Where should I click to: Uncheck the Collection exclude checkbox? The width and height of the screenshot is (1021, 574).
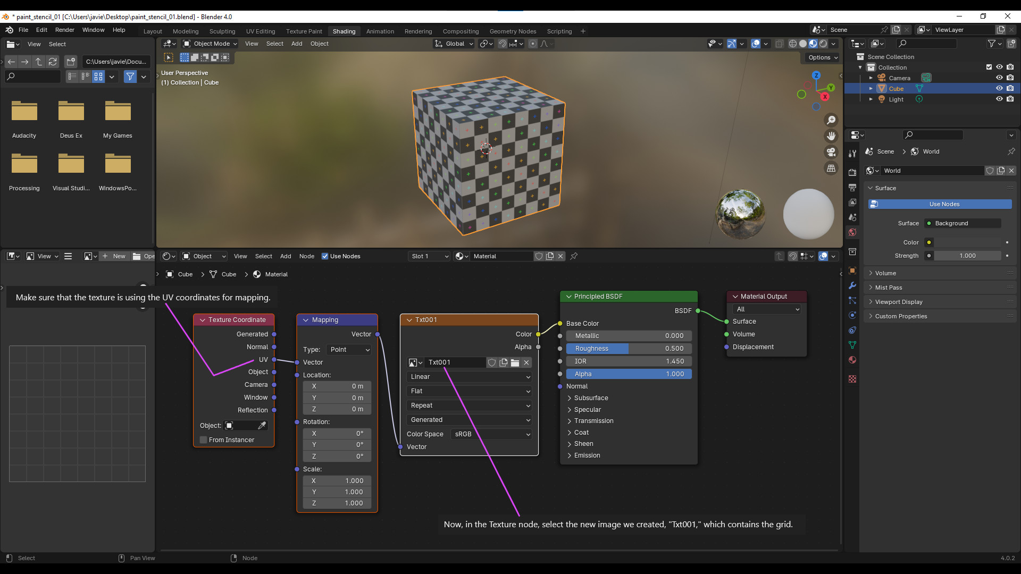click(x=989, y=67)
